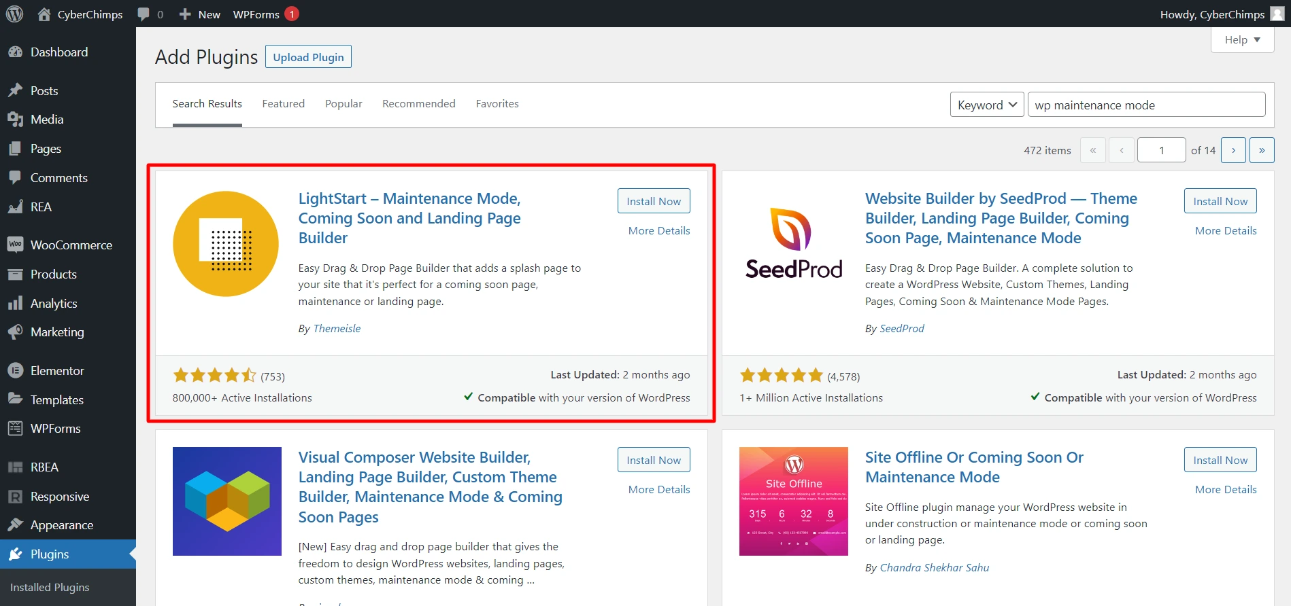Click '800,000+ Active Installations' text

(x=242, y=398)
